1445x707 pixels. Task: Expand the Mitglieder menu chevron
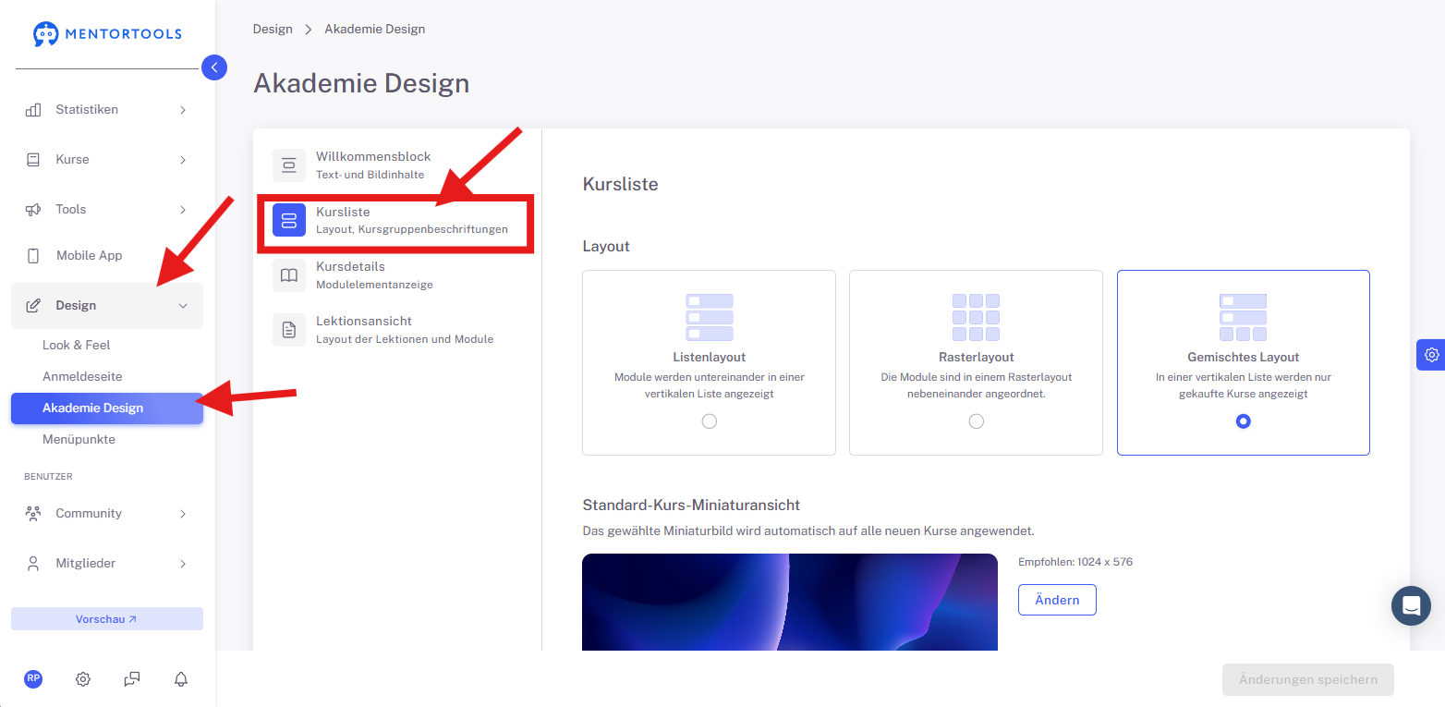pos(183,564)
